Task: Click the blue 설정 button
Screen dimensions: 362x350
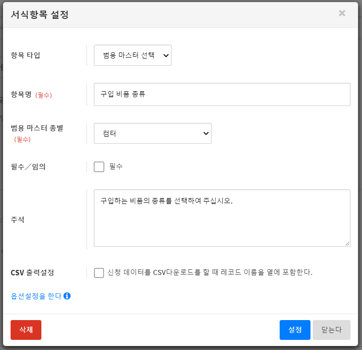Action: point(295,330)
